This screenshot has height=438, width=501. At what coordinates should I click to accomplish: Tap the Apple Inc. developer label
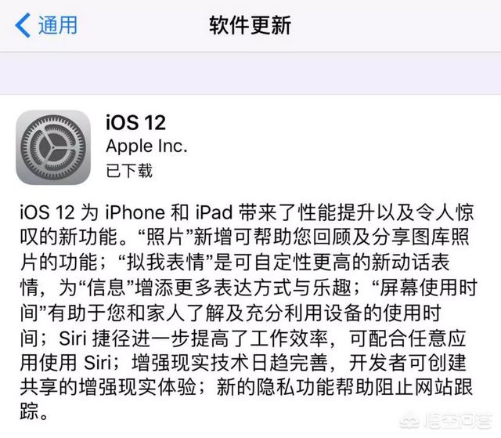click(146, 147)
